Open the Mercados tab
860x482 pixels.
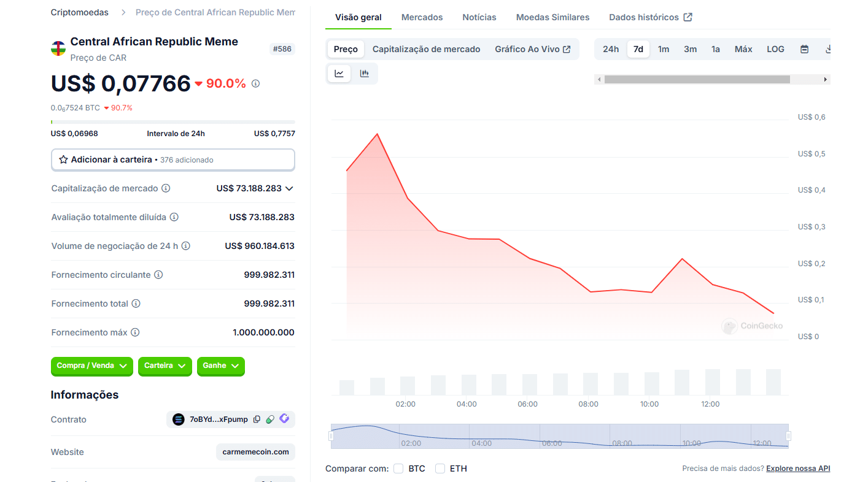point(422,17)
